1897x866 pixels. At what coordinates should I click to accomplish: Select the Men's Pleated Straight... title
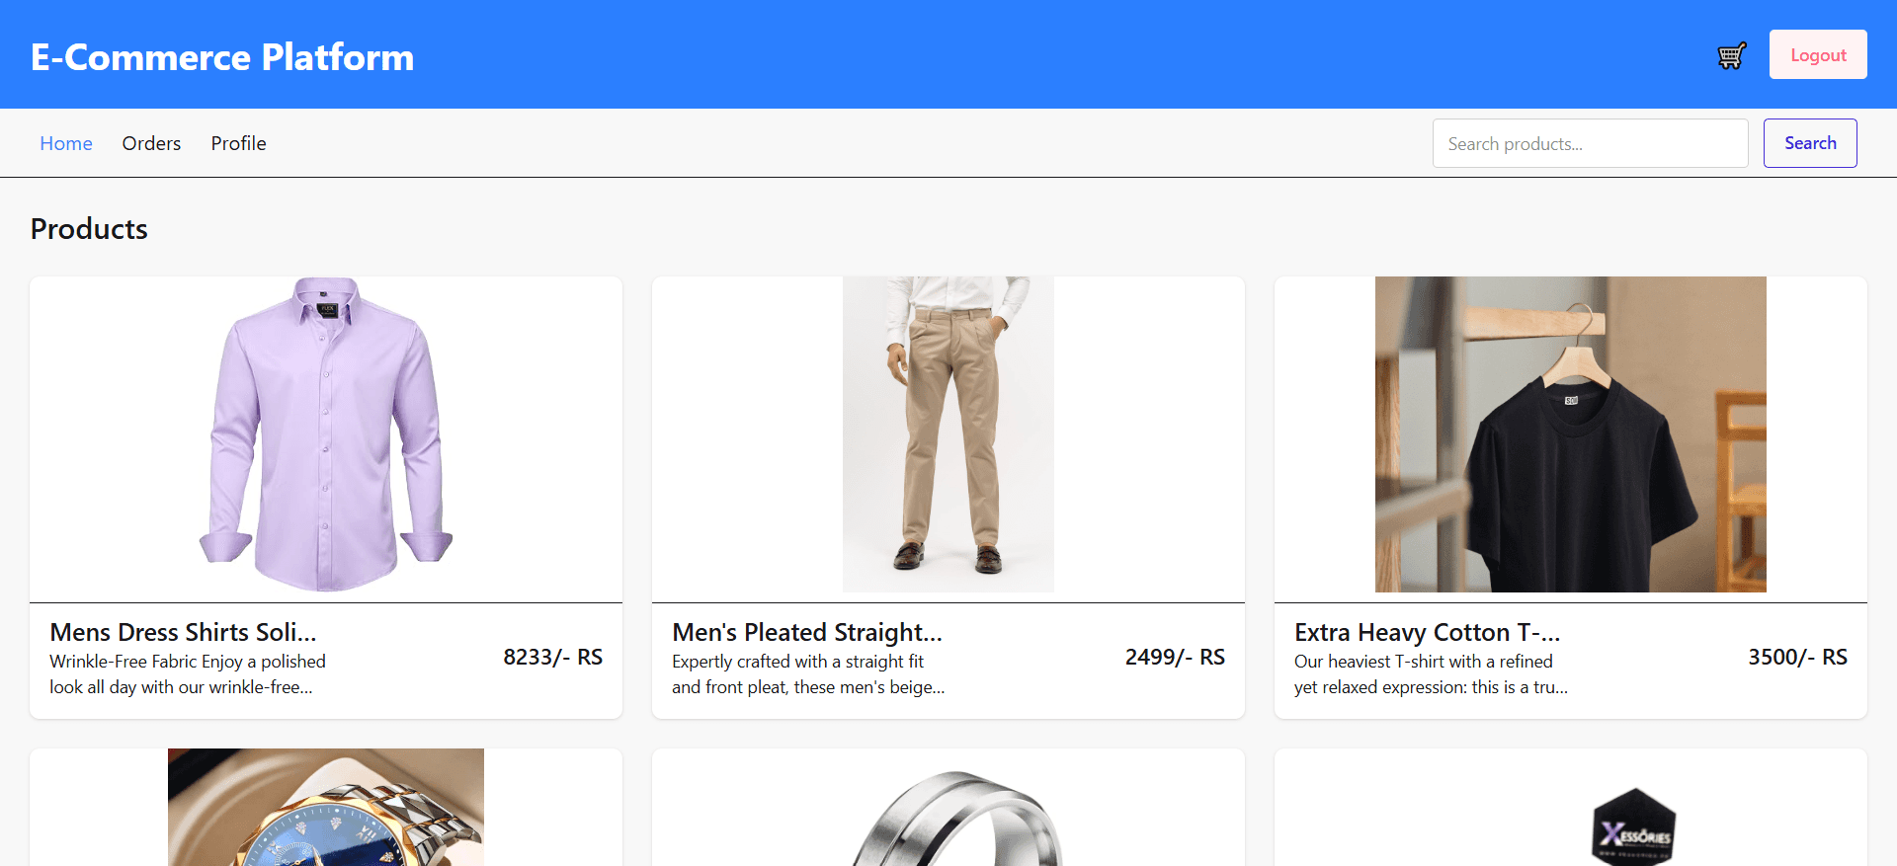807,632
